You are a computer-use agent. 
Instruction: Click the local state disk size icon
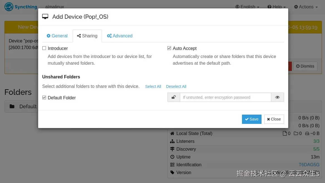[307, 134]
